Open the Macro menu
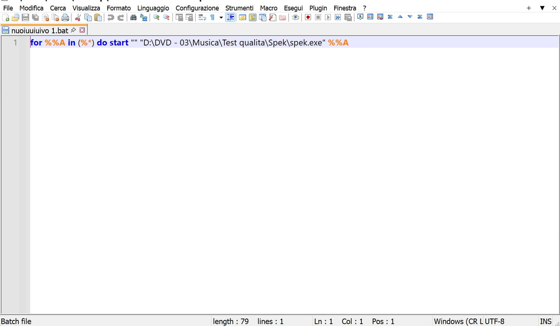This screenshot has height=326, width=560. [x=269, y=8]
